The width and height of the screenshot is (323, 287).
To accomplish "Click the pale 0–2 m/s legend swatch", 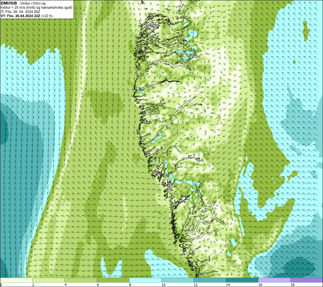I will [x=16, y=280].
